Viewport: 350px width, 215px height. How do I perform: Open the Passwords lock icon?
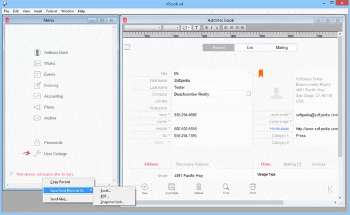point(37,143)
